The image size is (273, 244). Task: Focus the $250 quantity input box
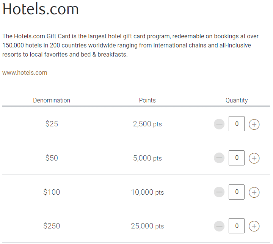point(237,226)
